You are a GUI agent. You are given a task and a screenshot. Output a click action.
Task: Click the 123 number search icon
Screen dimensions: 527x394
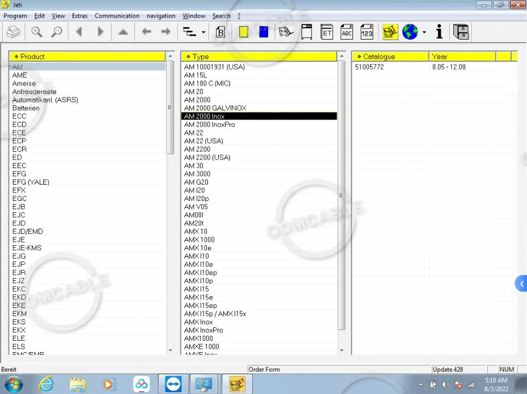coord(367,32)
